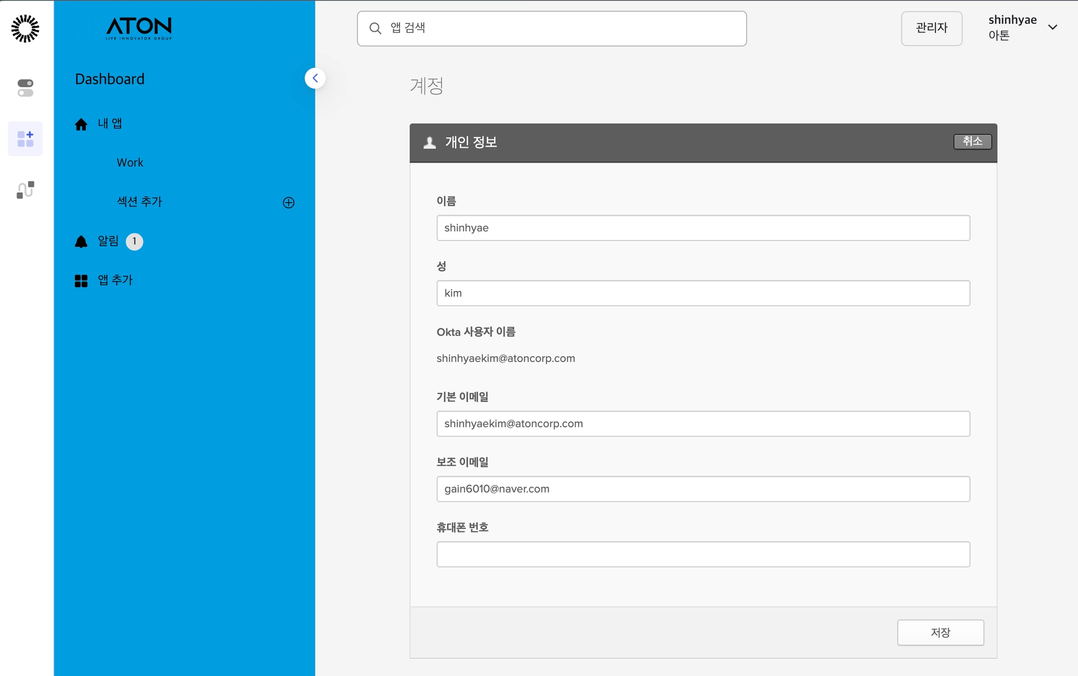Viewport: 1078px width, 676px height.
Task: Click the empty 휴대폰 번호 field
Action: pos(703,554)
